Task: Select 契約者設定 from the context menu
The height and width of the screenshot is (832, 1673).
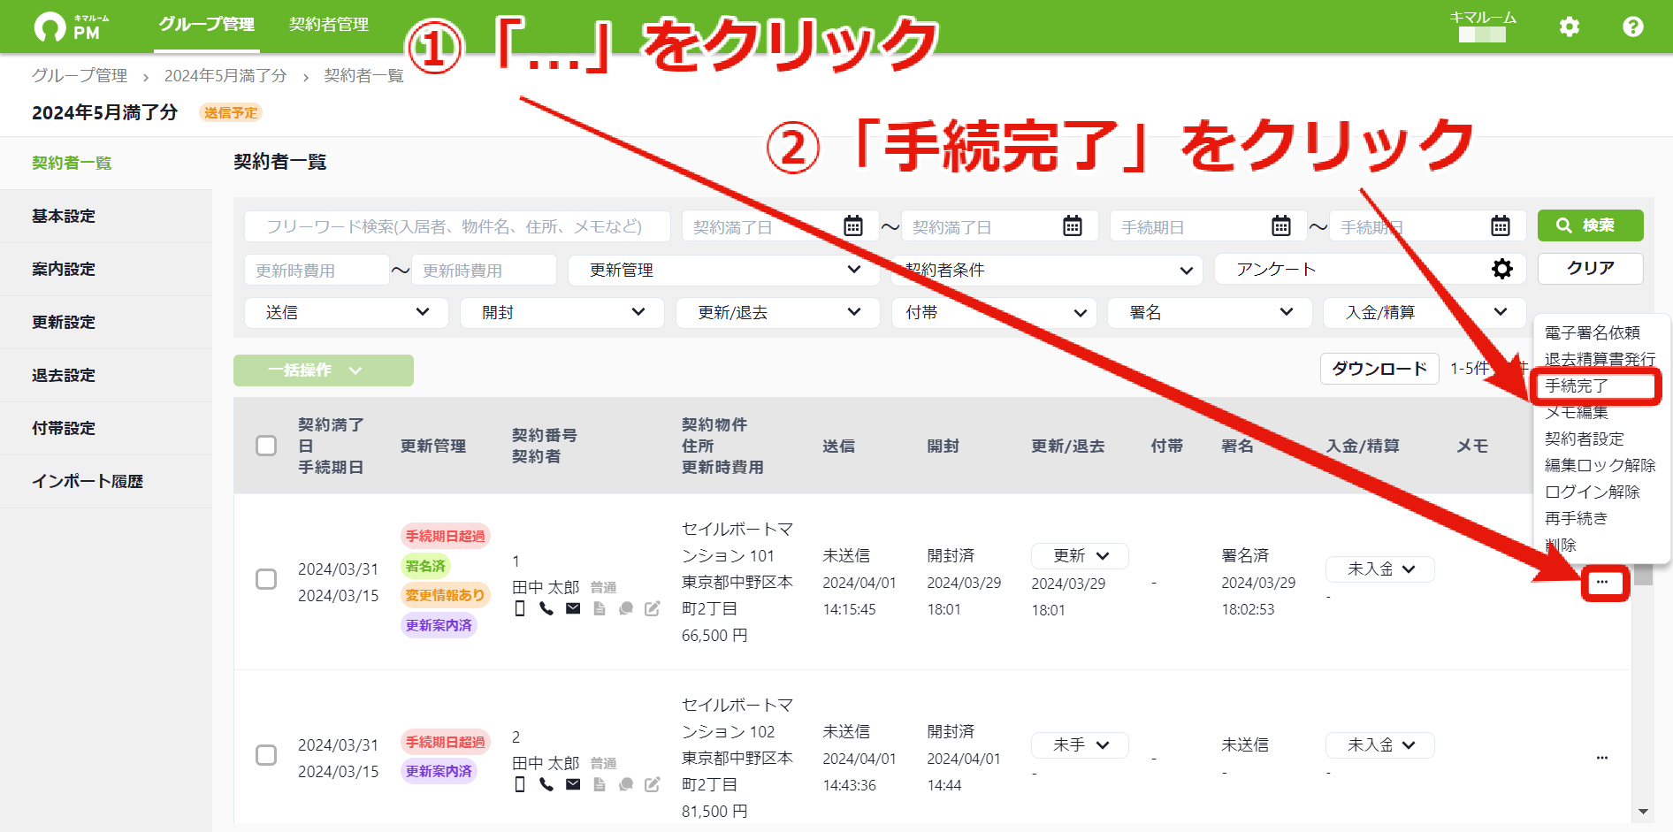Action: pos(1584,439)
